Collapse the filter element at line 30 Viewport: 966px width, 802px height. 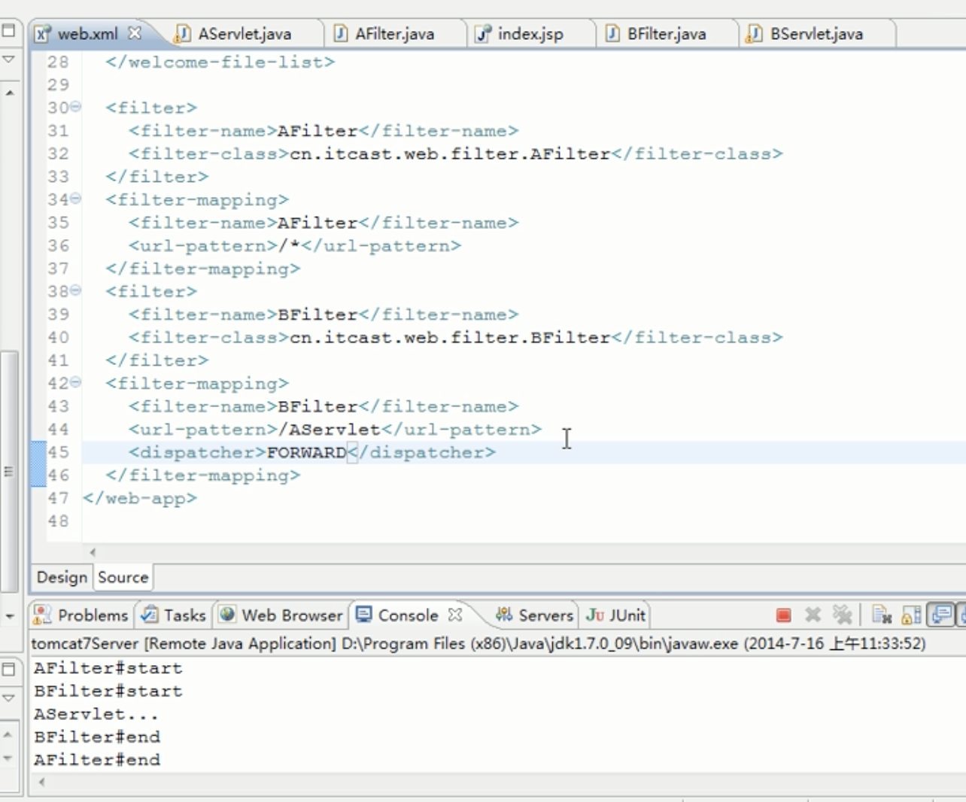tap(75, 107)
